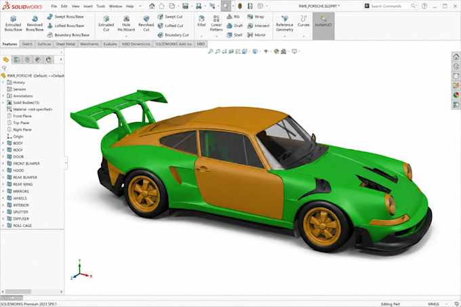Open the Fillet dropdown arrow
This screenshot has height=307, width=461.
click(x=201, y=37)
